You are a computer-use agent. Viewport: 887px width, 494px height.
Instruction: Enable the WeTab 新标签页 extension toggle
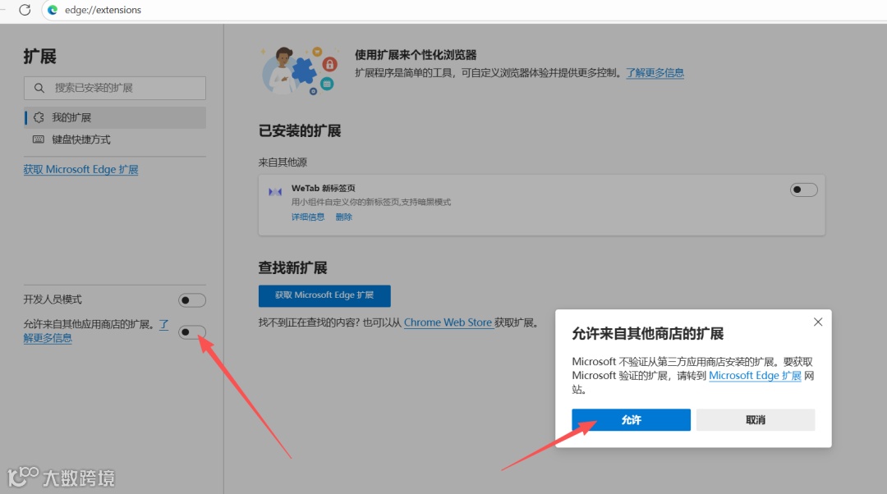pos(804,190)
